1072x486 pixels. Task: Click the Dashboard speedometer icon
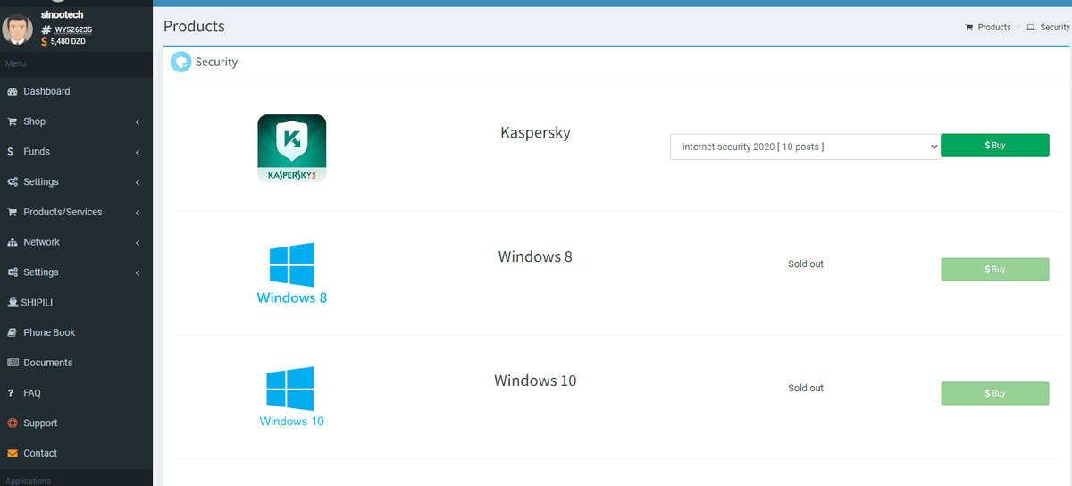click(x=13, y=91)
